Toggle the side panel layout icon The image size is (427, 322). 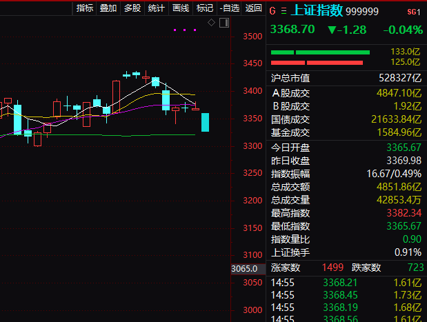[224, 23]
